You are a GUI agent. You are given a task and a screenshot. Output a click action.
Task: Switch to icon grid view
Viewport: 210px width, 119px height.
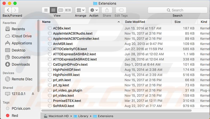coord(46,10)
